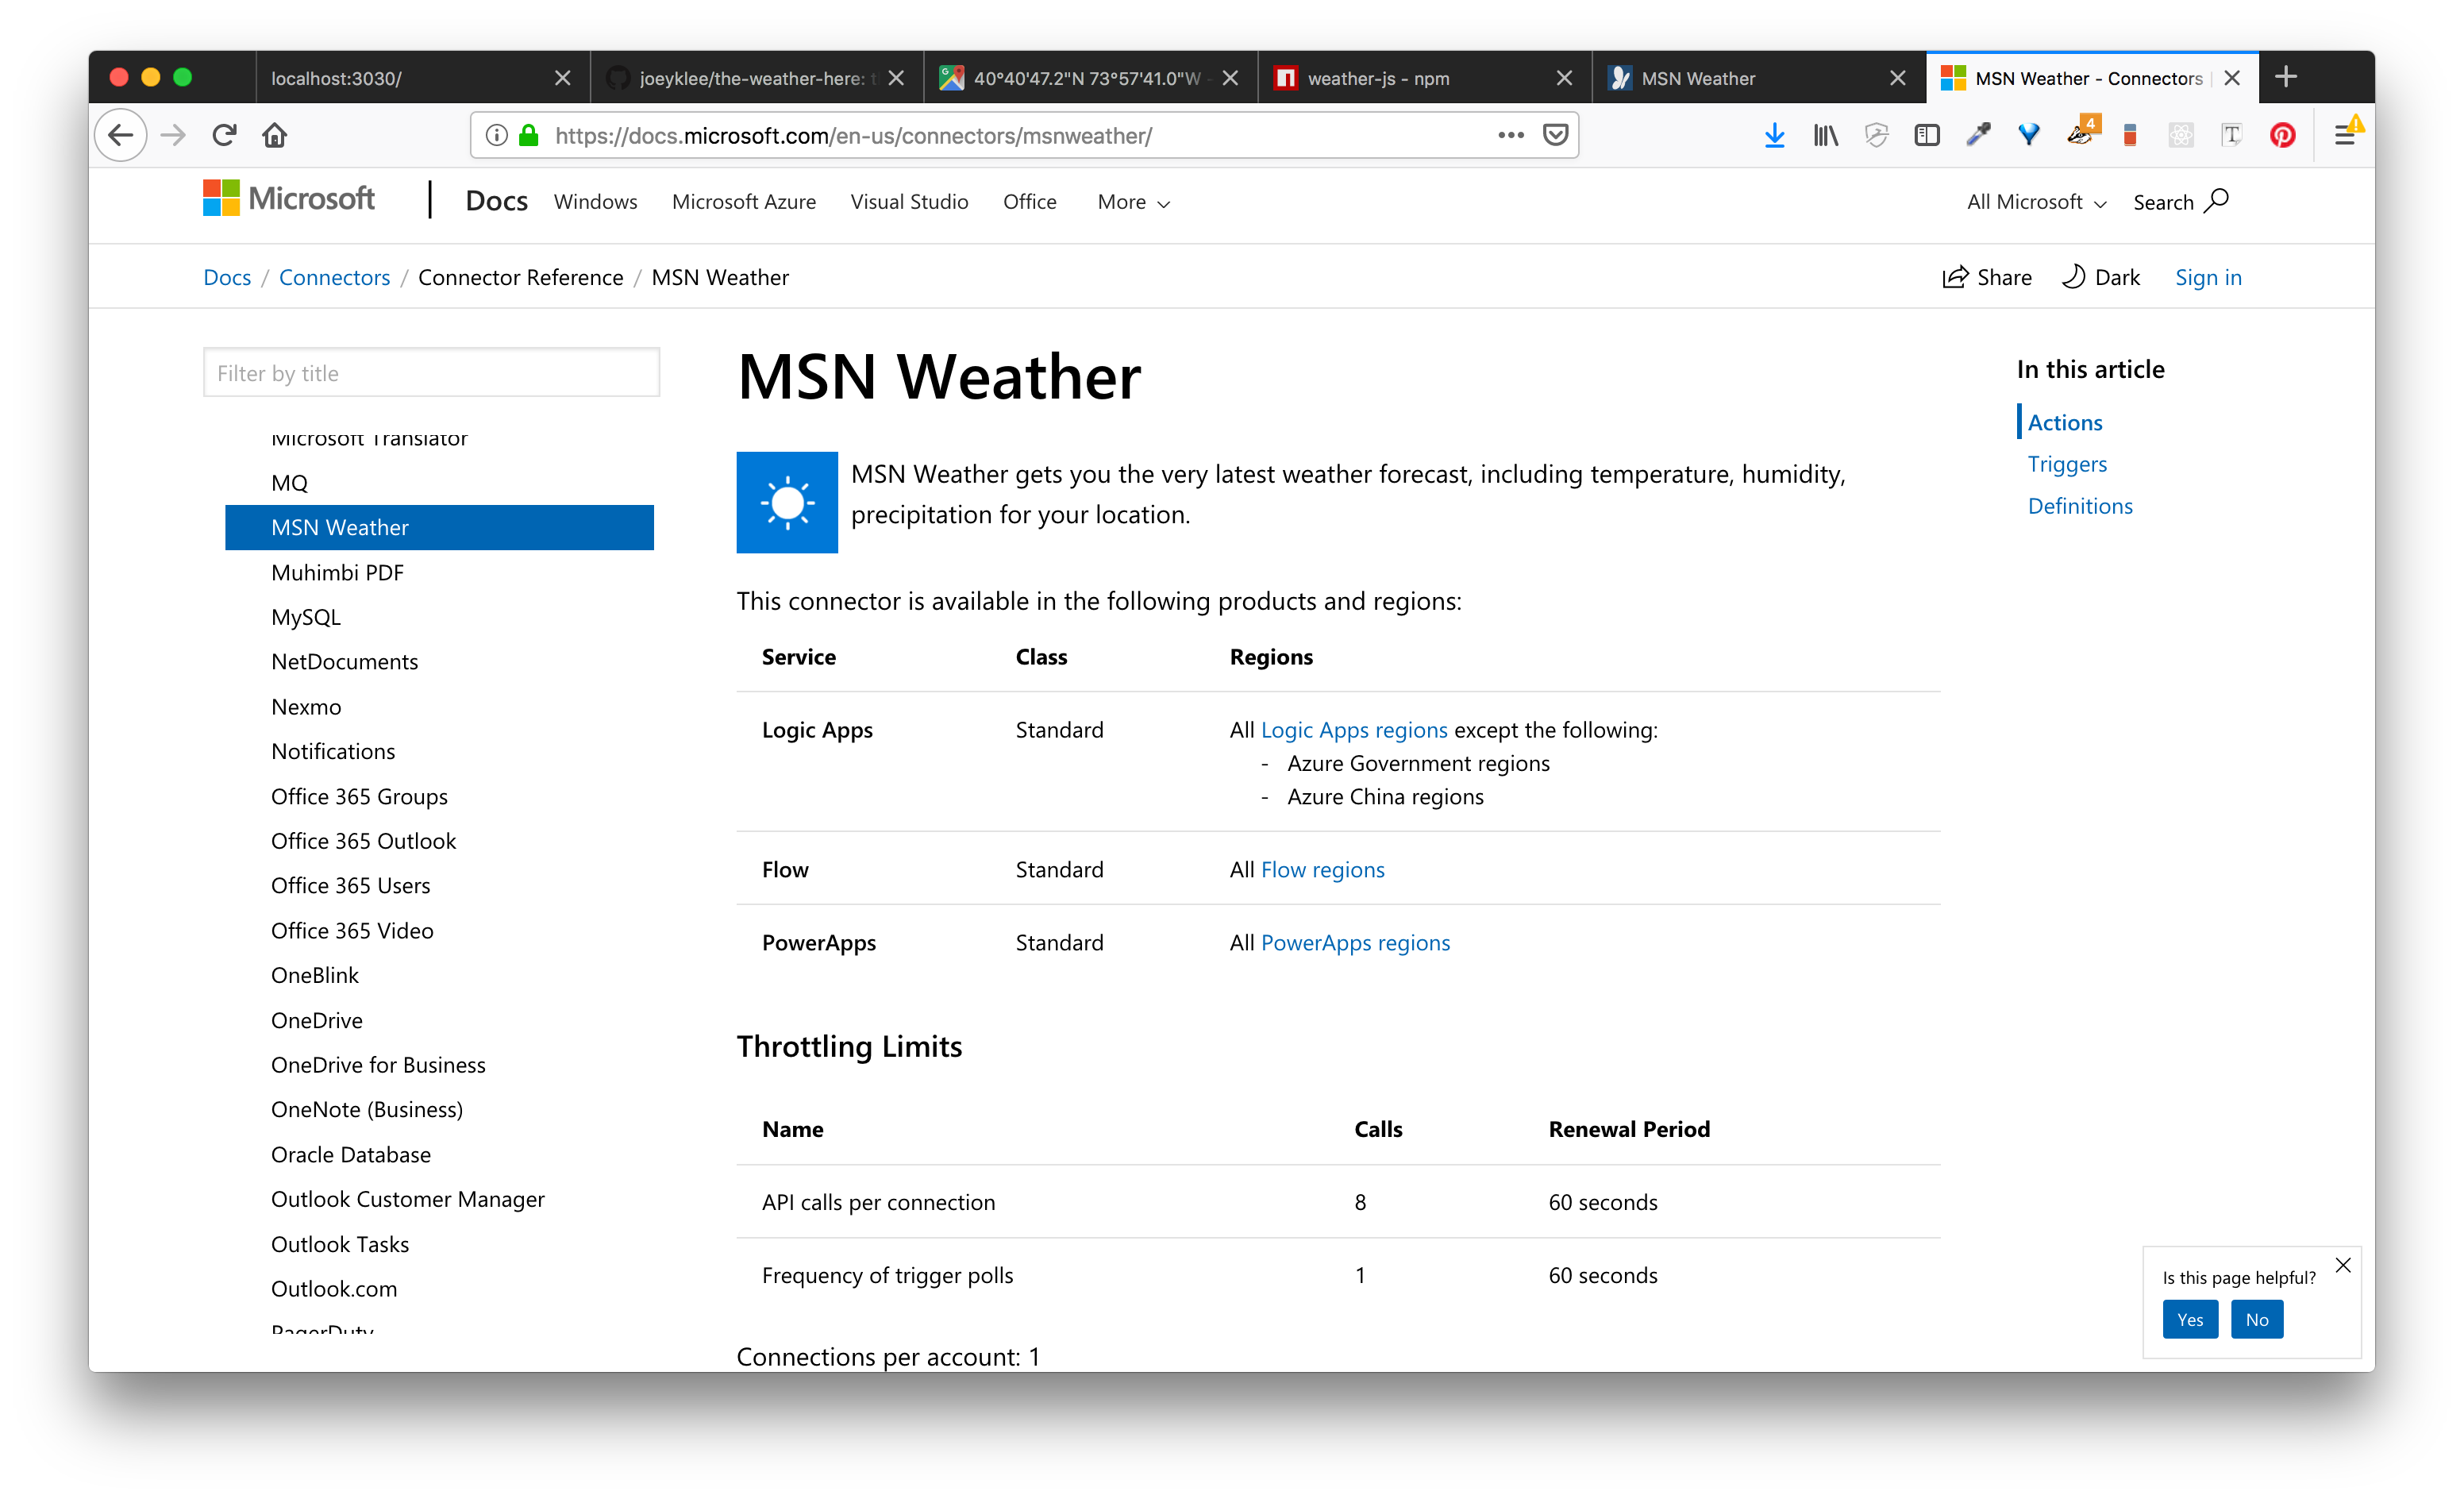The image size is (2464, 1499).
Task: Go to the browser home page icon
Action: (x=275, y=135)
